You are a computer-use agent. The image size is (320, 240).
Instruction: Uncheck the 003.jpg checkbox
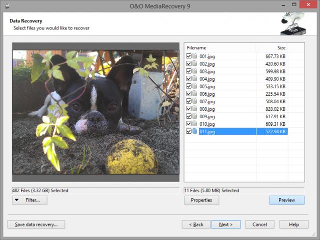click(x=188, y=71)
